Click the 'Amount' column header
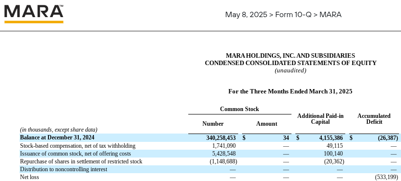This screenshot has height=181, width=401. point(267,124)
